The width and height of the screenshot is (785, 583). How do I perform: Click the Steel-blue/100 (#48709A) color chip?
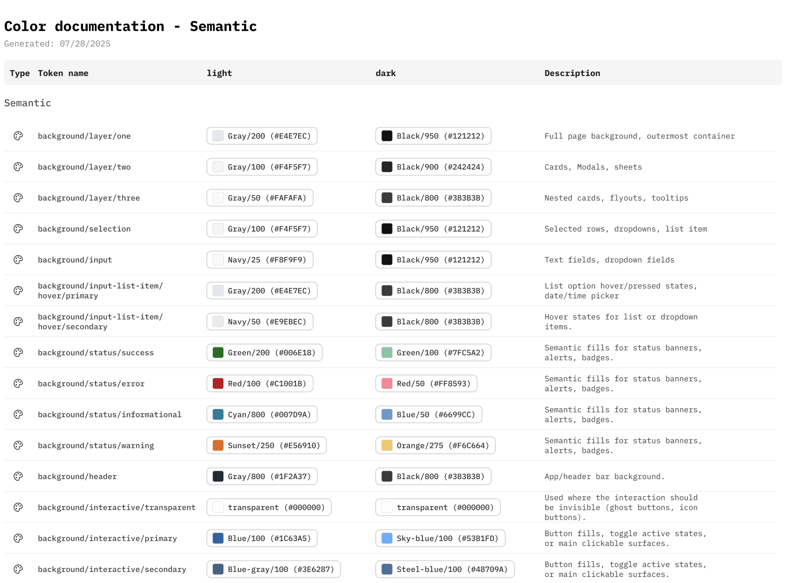(445, 569)
